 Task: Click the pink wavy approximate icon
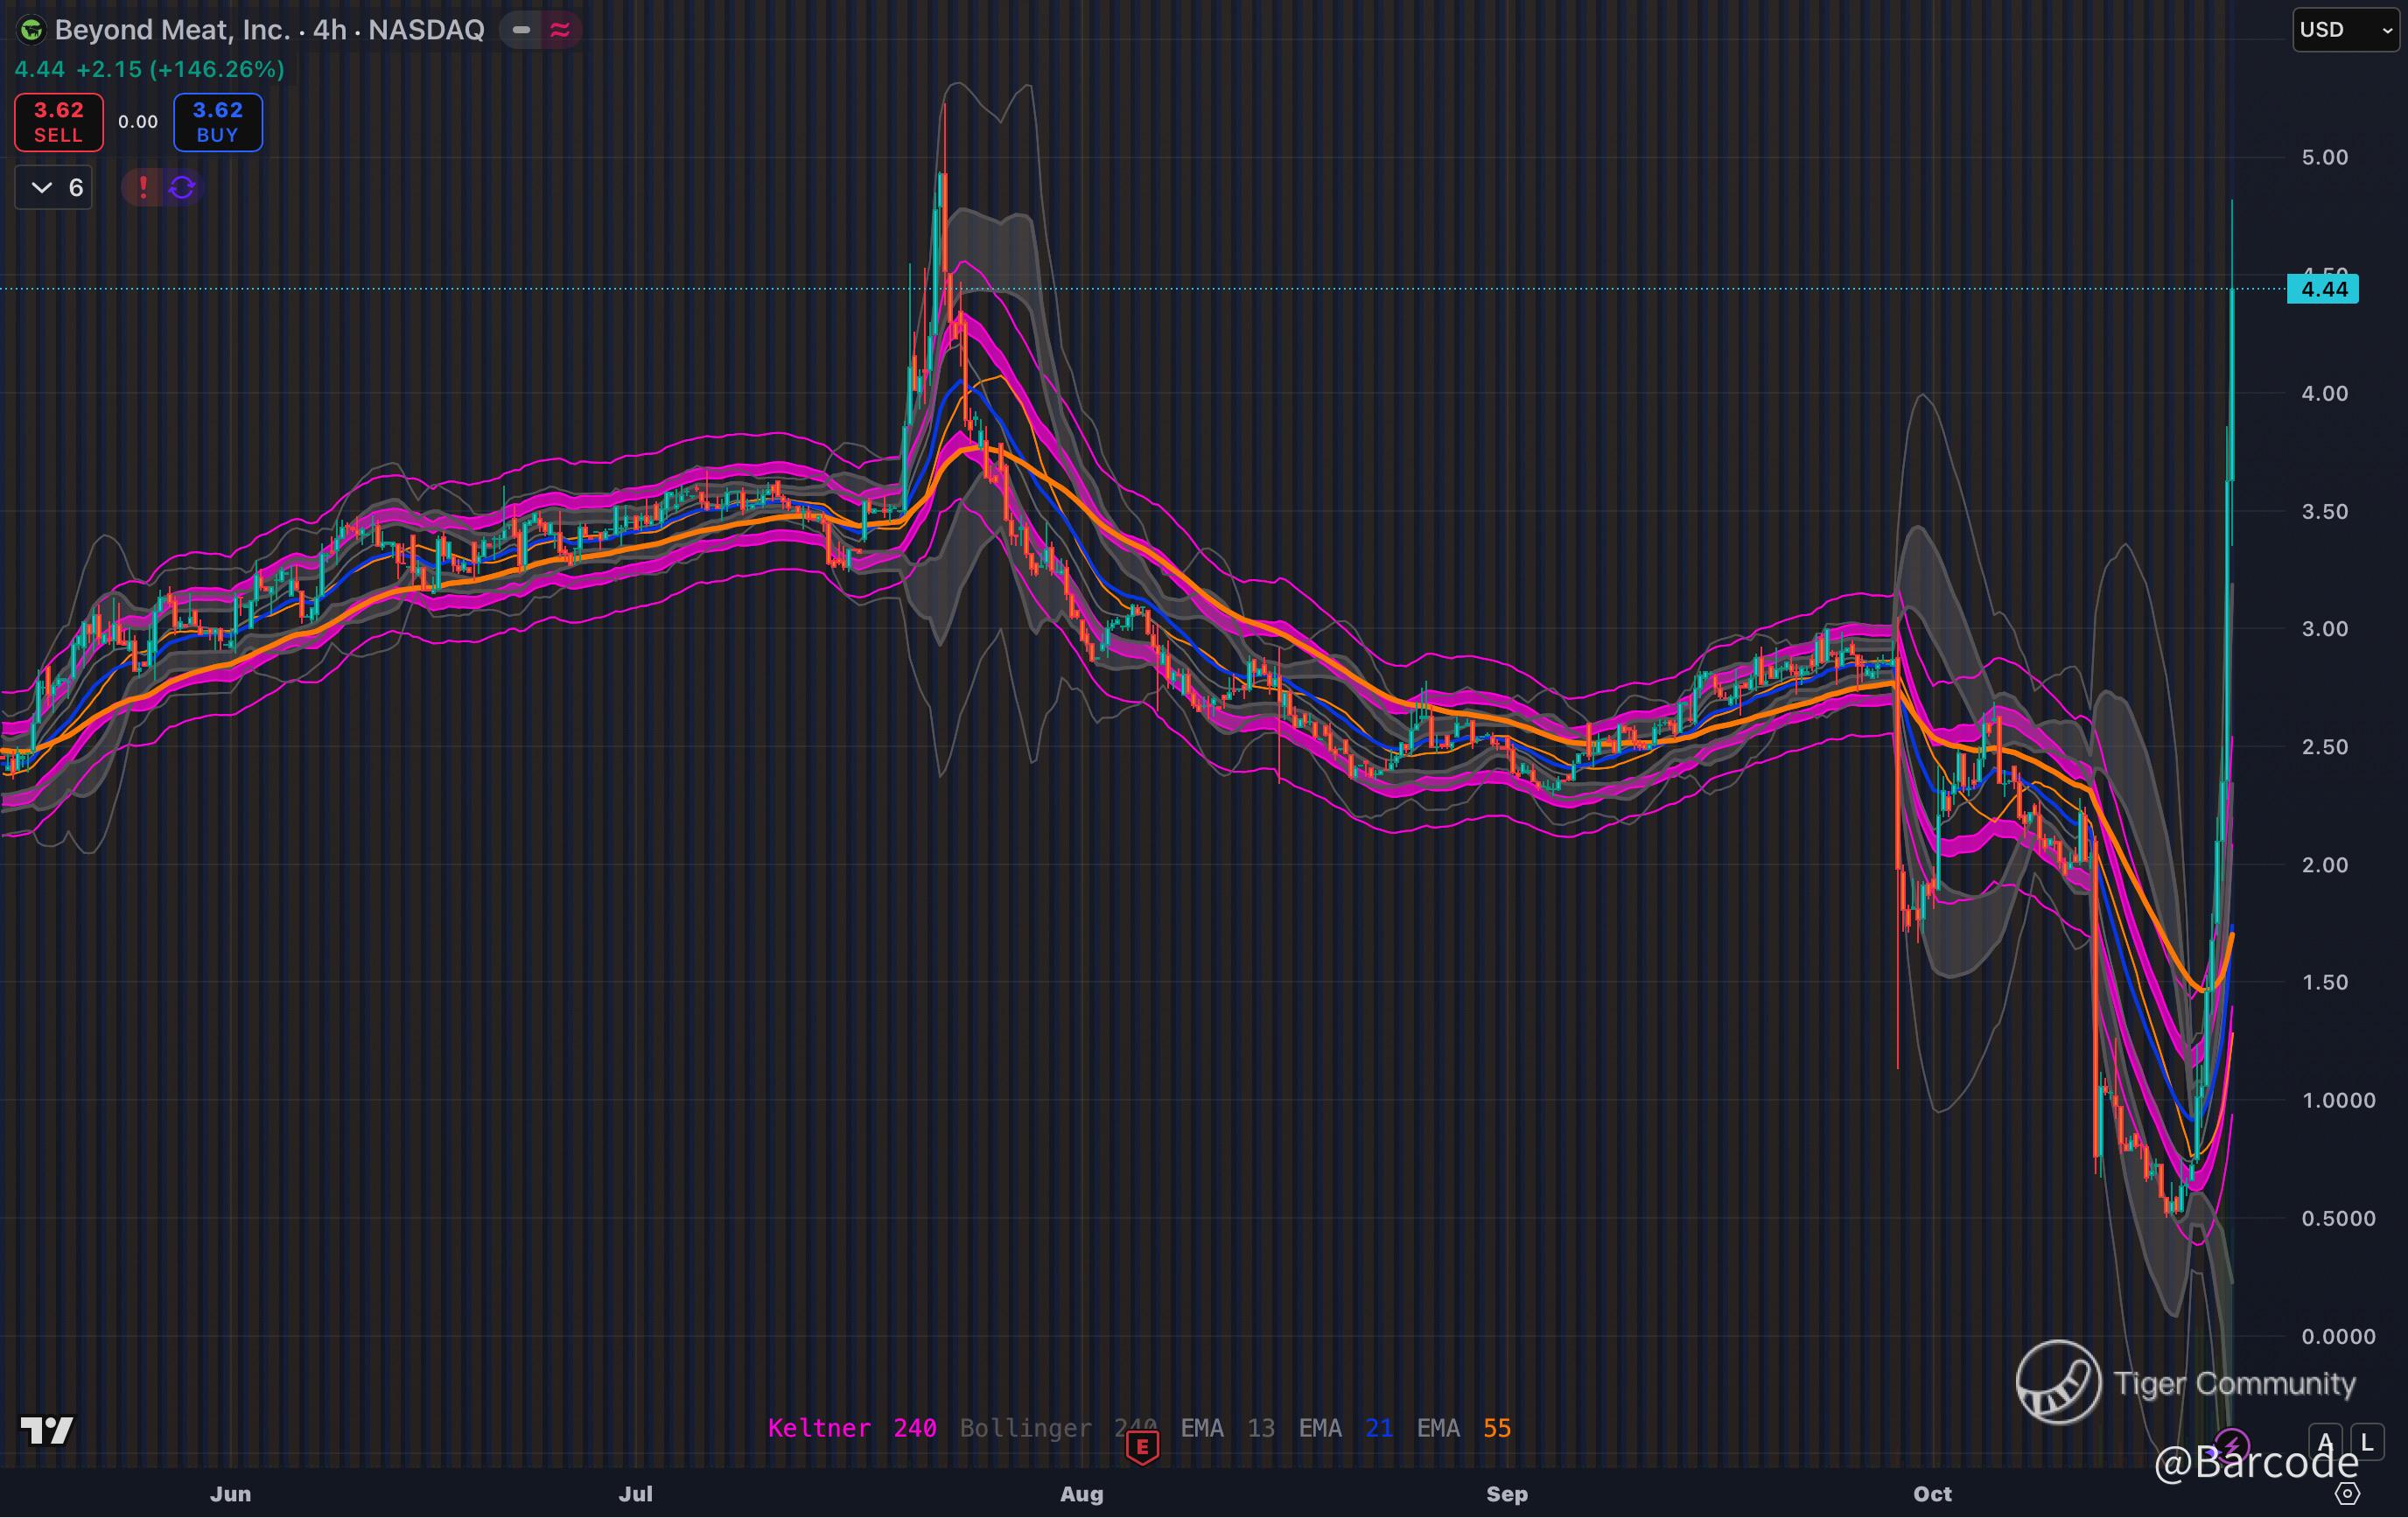pyautogui.click(x=560, y=30)
